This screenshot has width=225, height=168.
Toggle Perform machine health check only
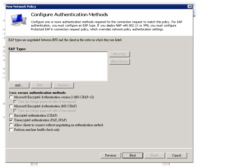(x=11, y=130)
